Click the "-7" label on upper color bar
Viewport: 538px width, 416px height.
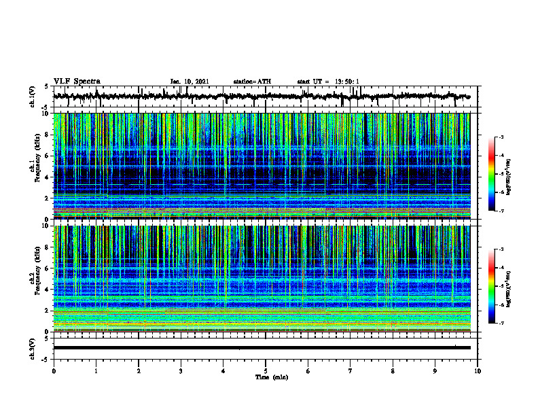pyautogui.click(x=501, y=211)
